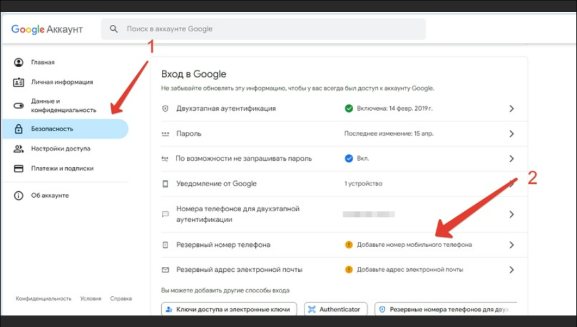Screen dimensions: 577x327
Task: Click Ключи доступа и электронные ключи button
Action: pyautogui.click(x=229, y=309)
